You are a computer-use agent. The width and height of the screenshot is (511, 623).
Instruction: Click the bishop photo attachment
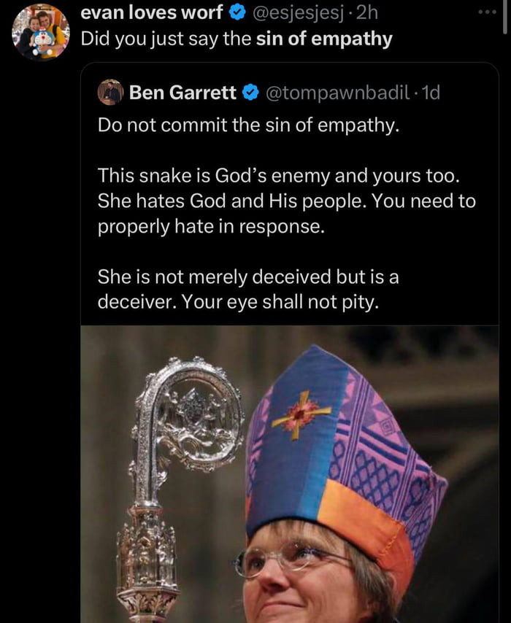click(292, 474)
